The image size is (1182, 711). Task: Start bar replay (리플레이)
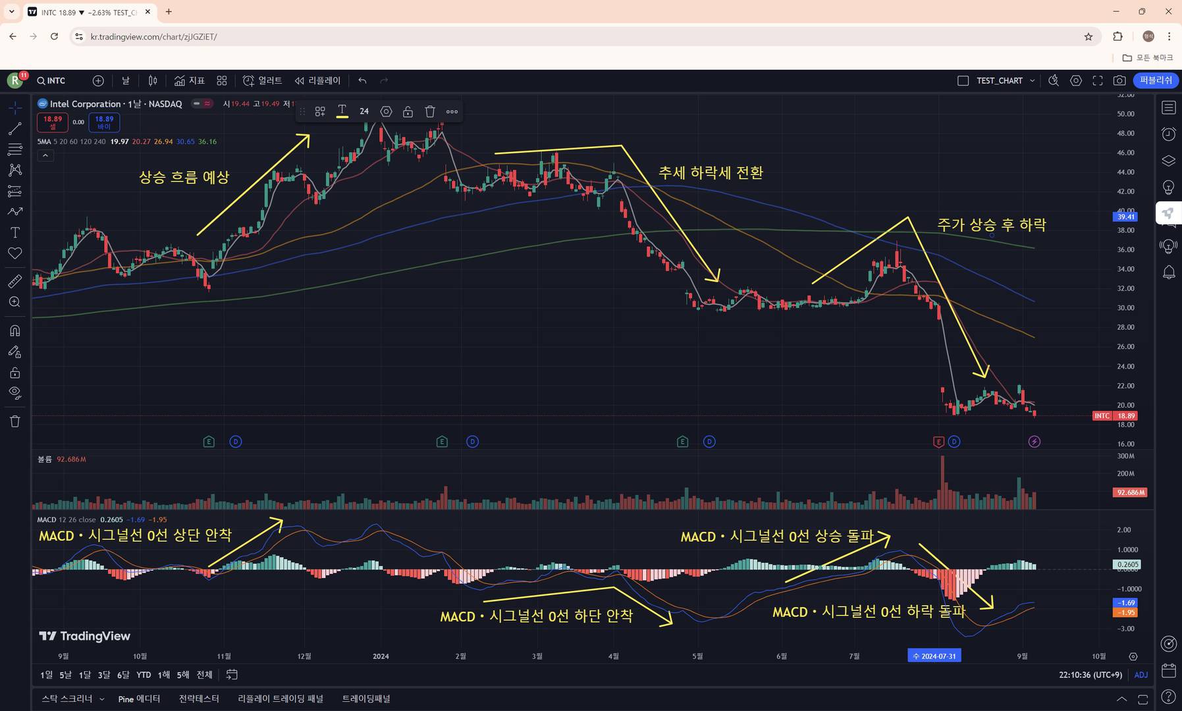click(x=318, y=80)
